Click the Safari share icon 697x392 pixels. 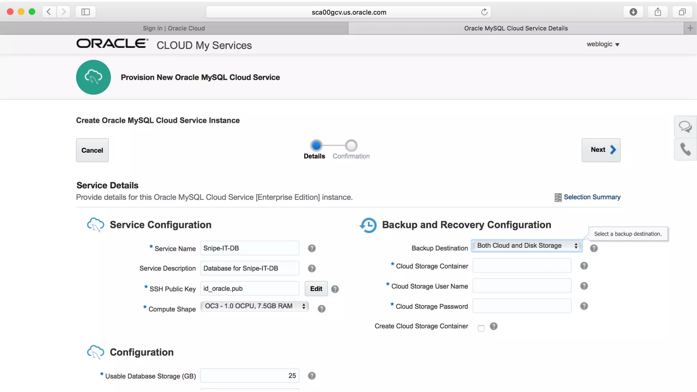tap(658, 12)
